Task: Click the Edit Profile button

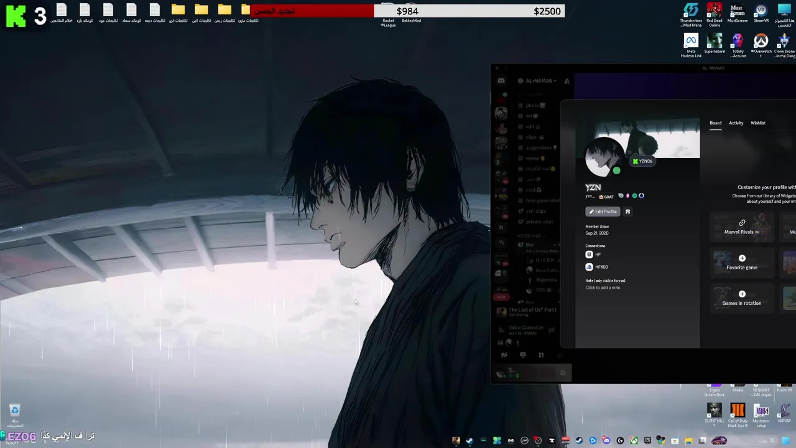Action: tap(603, 212)
